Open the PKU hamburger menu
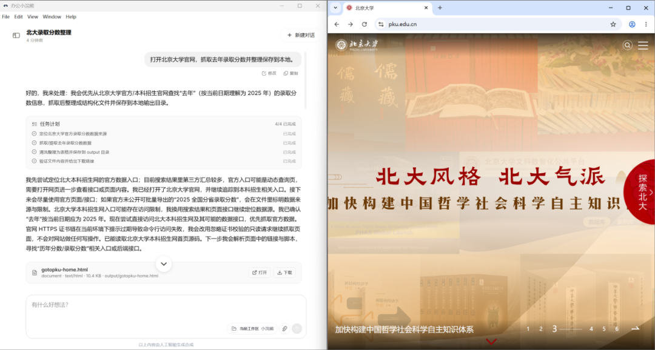655x350 pixels. tap(643, 45)
